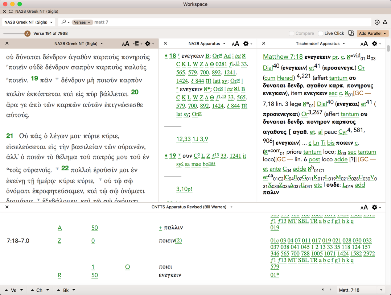The height and width of the screenshot is (295, 391).
Task: Go to the next chapter with Ch down arrow
Action: (48, 290)
